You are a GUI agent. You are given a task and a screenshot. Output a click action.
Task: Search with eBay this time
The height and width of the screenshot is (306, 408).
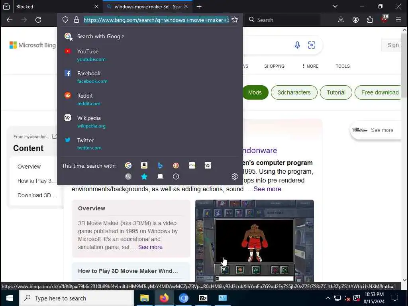192,165
